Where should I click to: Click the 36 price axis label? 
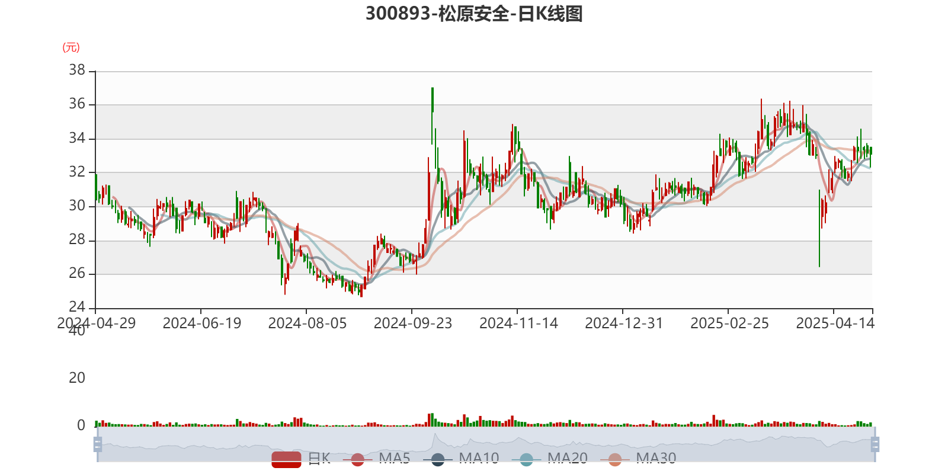(77, 104)
